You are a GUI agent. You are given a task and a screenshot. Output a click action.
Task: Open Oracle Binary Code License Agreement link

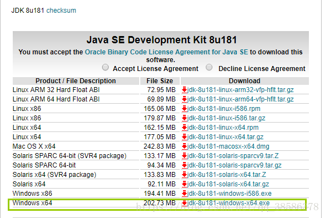(166, 52)
